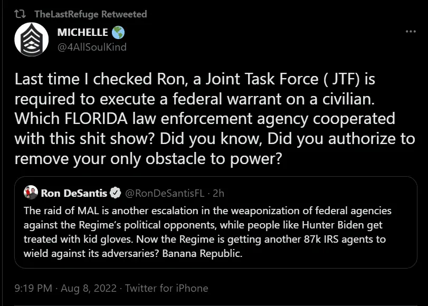Click the retweet icon above the tweet
Image resolution: width=428 pixels, height=306 pixels.
tap(21, 14)
